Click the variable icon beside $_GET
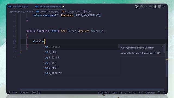This screenshot has width=174, height=98. [x=46, y=63]
